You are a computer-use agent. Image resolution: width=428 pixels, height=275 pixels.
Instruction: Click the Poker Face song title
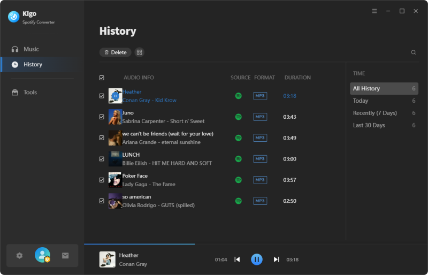click(135, 176)
